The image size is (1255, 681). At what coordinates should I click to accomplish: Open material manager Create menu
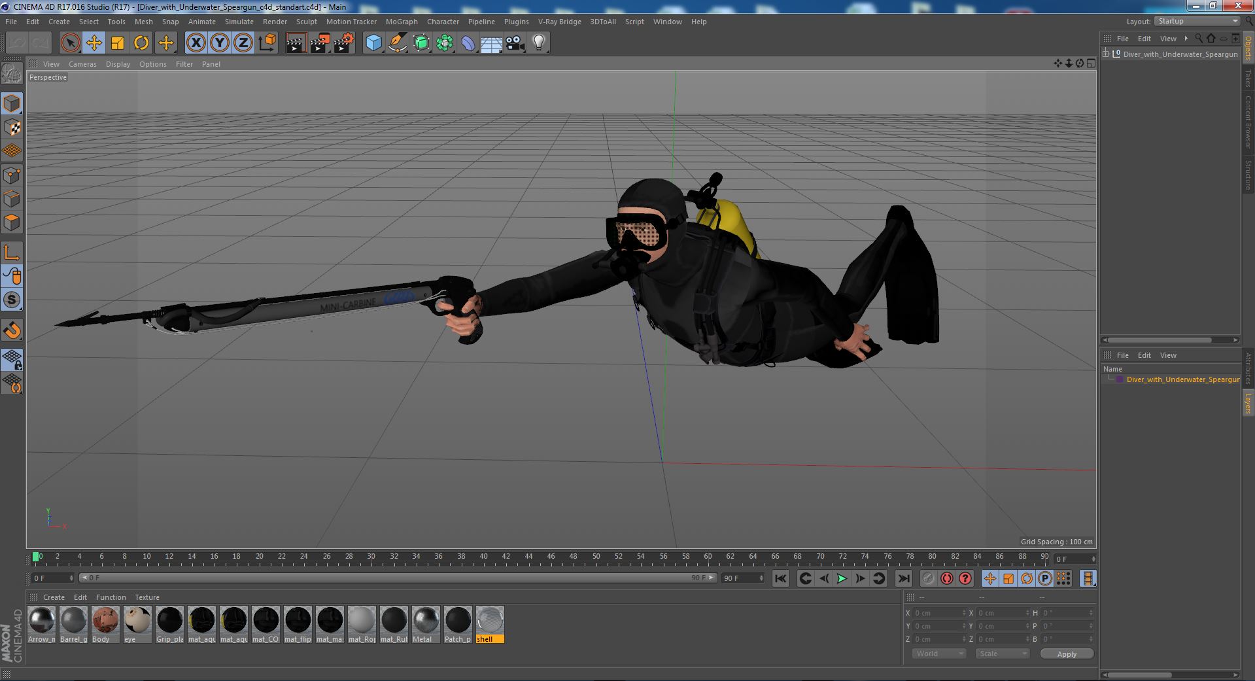(x=54, y=597)
